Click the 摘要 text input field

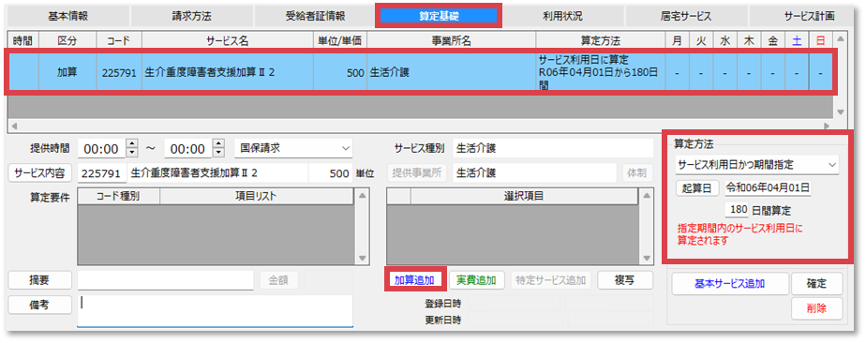165,280
